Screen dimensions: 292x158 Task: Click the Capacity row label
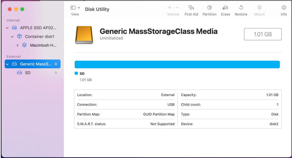coord(189,95)
